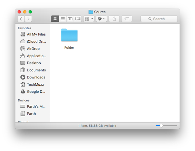This screenshot has height=151, width=195.
Task: Open AirDrop in sidebar
Action: (33, 48)
